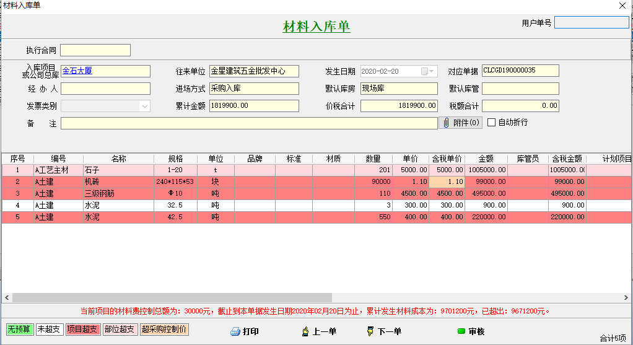Image resolution: width=633 pixels, height=345 pixels.
Task: Click the 对应单据 field CLCGD190000035
Action: coord(520,71)
